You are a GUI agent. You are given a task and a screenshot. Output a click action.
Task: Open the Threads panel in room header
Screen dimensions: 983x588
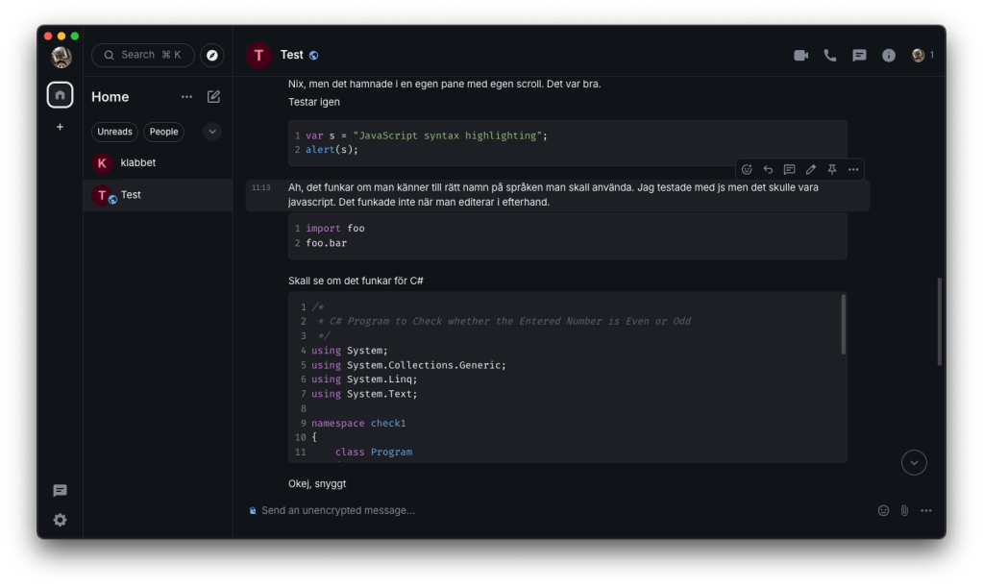pyautogui.click(x=859, y=56)
